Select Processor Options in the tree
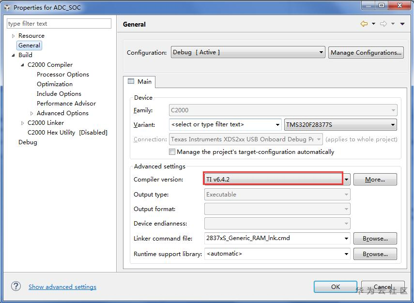This screenshot has height=303, width=414. pyautogui.click(x=63, y=75)
